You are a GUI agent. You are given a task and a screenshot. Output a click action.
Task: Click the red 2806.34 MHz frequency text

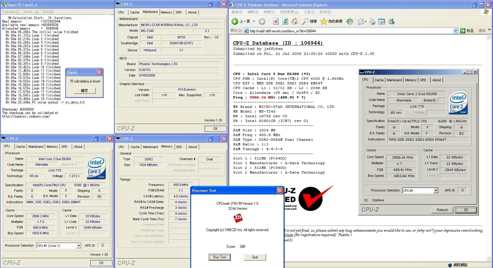click(x=263, y=97)
